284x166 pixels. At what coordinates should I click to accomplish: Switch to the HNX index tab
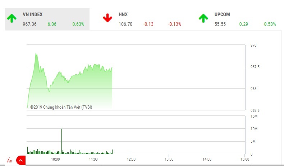[x=123, y=15]
